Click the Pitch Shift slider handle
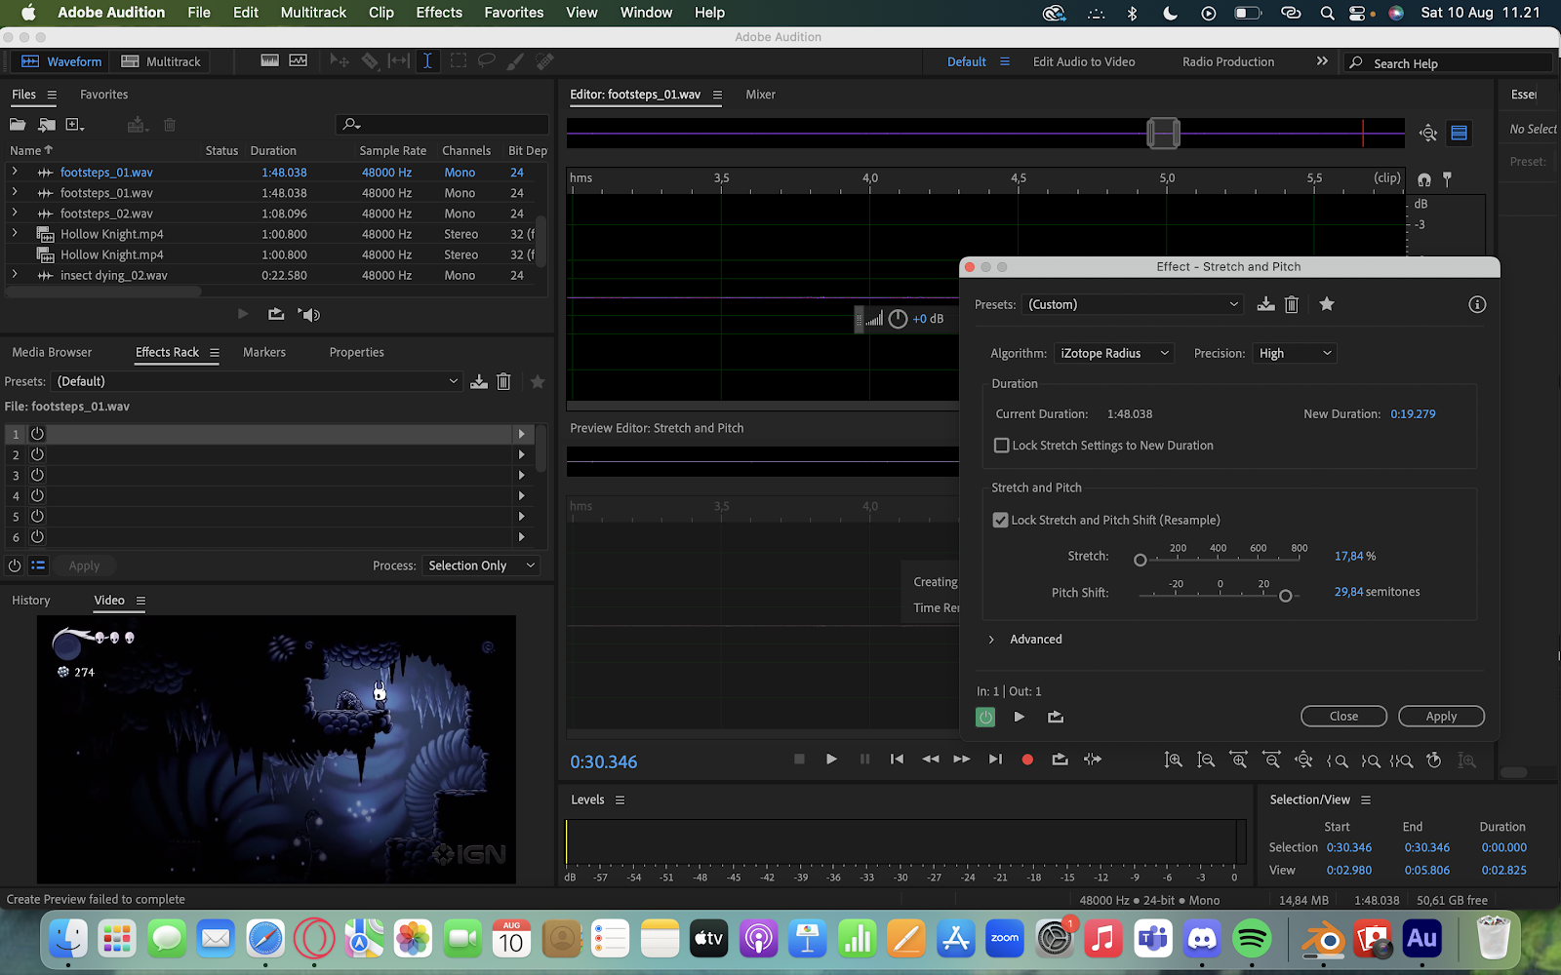This screenshot has width=1561, height=975. click(1286, 596)
